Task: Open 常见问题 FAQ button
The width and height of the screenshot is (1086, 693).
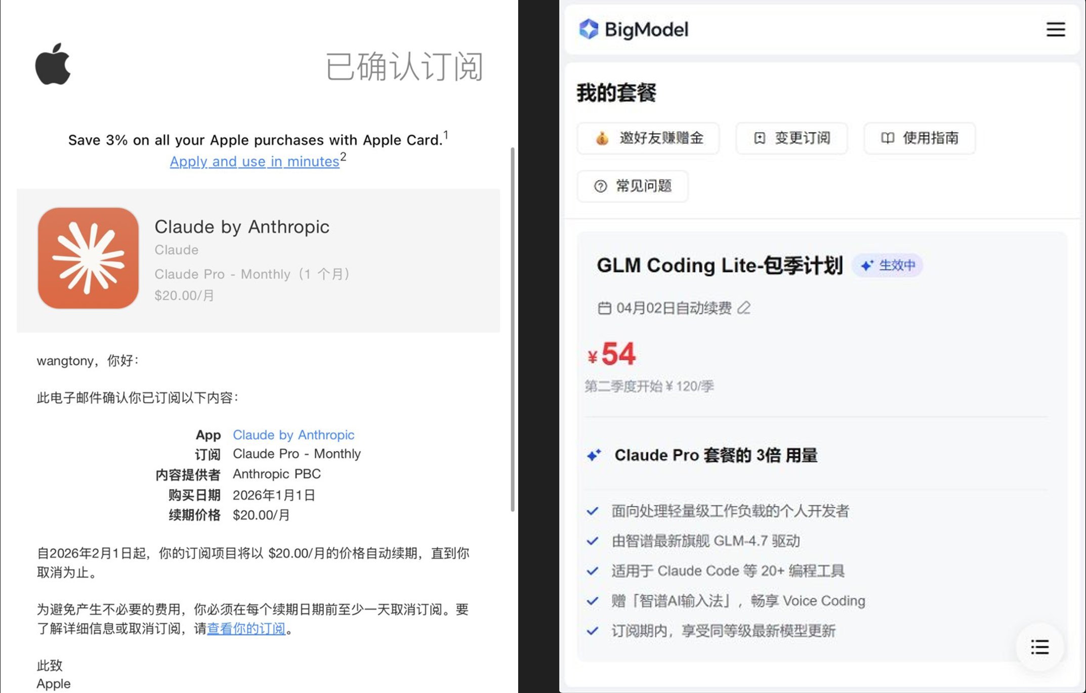Action: (633, 186)
